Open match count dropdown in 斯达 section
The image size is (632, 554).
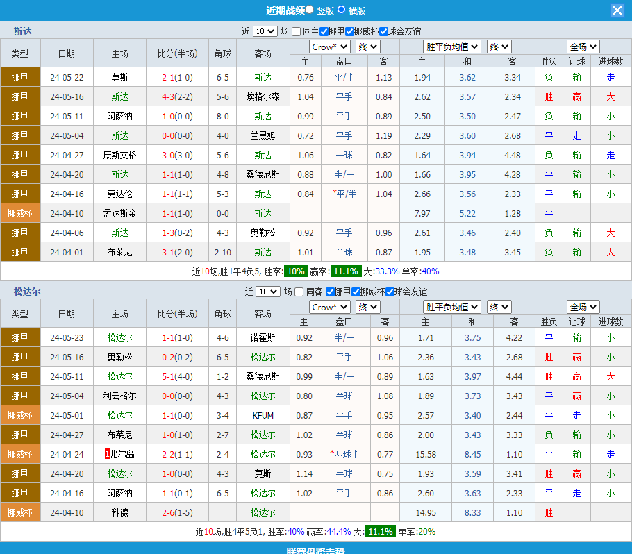pos(265,31)
